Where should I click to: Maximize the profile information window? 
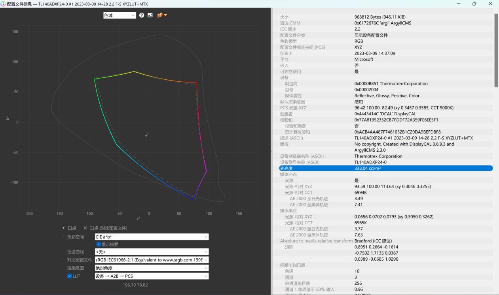(x=474, y=4)
